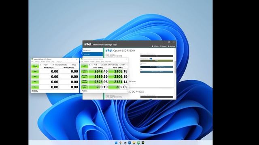
Task: Click the Optane SSD P5800X heading
Action: [124, 51]
